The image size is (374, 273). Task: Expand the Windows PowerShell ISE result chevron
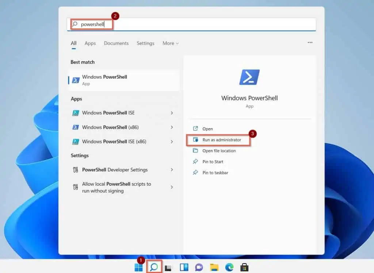(x=172, y=113)
